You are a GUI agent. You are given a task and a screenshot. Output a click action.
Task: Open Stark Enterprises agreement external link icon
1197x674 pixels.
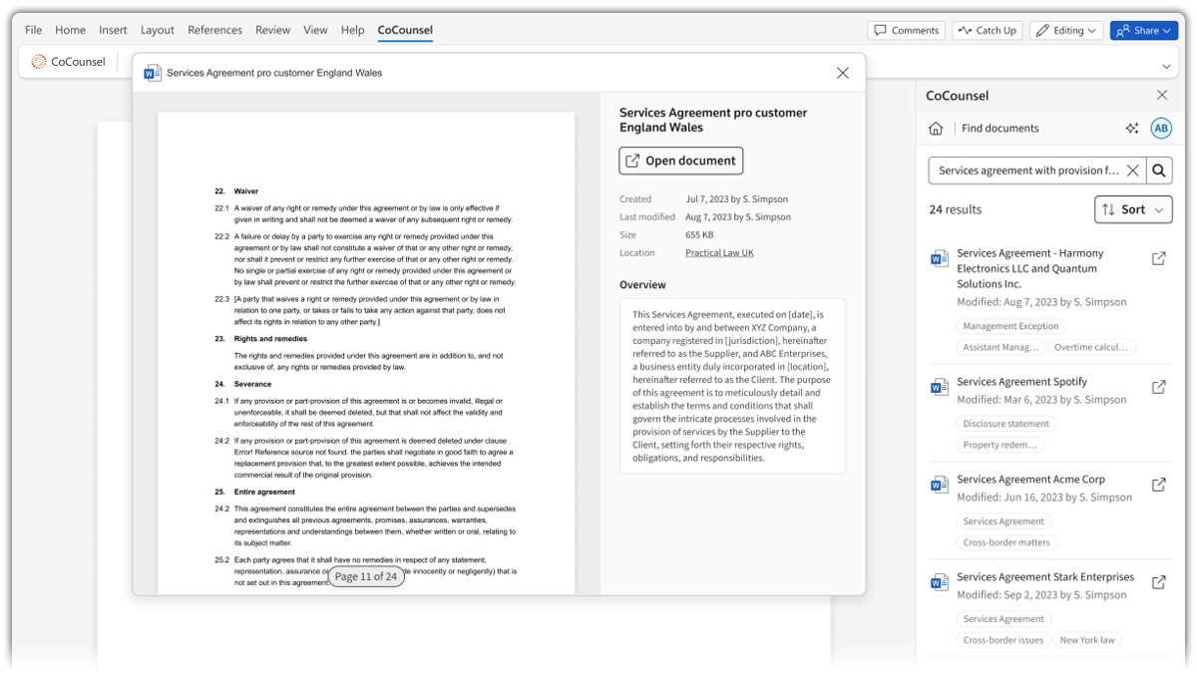click(1158, 582)
